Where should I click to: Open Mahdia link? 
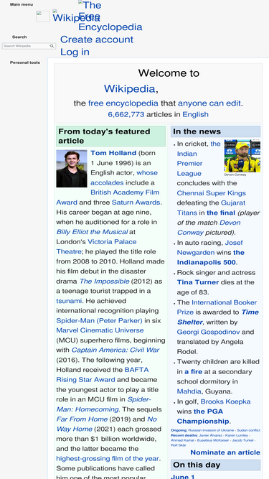189,391
